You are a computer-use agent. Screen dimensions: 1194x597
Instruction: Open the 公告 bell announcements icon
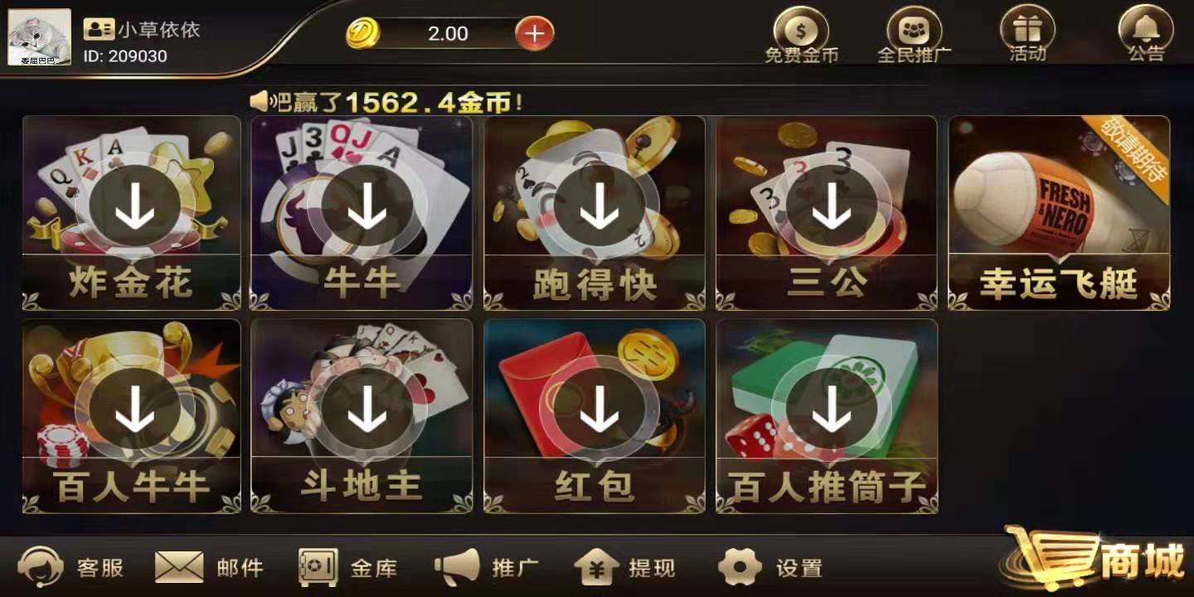[1146, 32]
